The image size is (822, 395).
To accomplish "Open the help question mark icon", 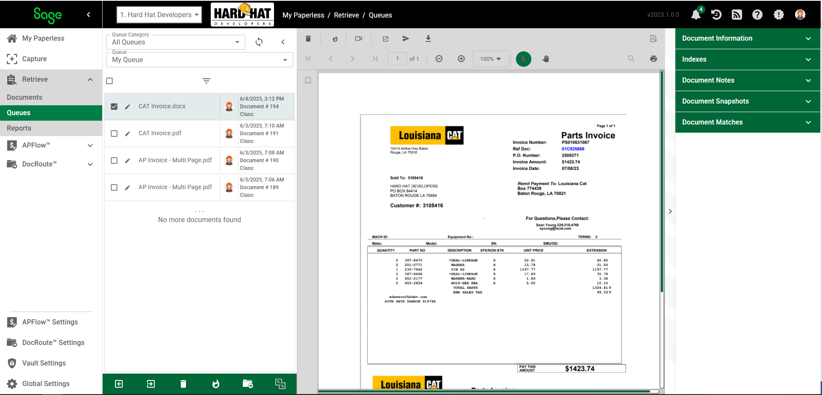I will coord(757,15).
